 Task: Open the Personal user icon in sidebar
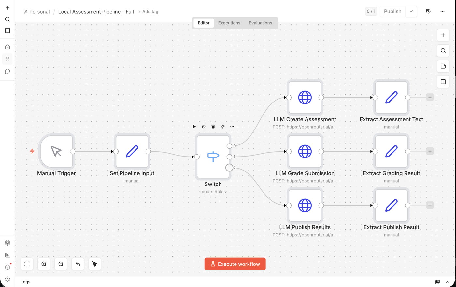coord(7,59)
